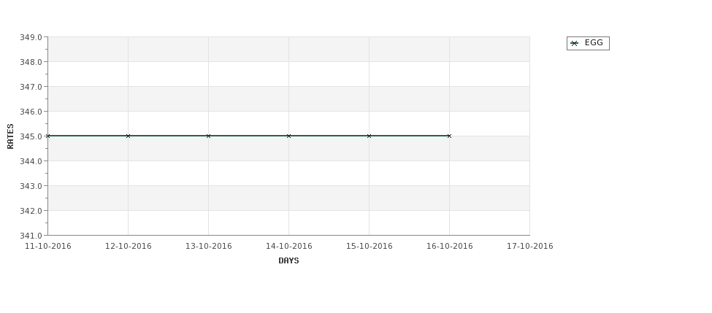The width and height of the screenshot is (712, 313).
Task: Click the 16-10-2016 data point marker
Action: click(449, 136)
